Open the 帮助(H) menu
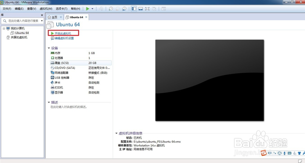 point(75,9)
